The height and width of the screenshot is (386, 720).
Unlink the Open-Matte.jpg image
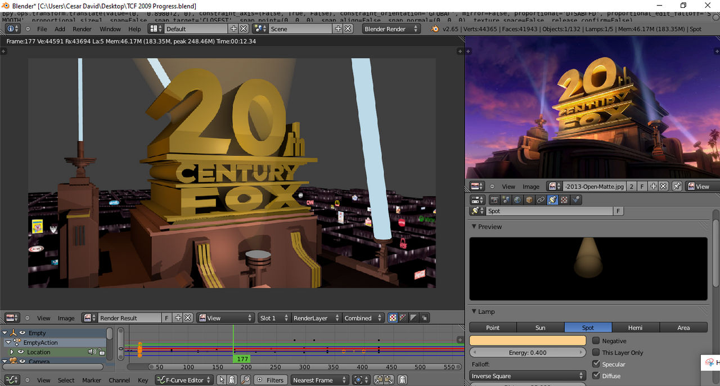point(663,186)
